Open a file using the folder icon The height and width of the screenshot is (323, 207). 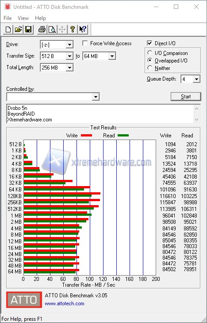(18, 29)
